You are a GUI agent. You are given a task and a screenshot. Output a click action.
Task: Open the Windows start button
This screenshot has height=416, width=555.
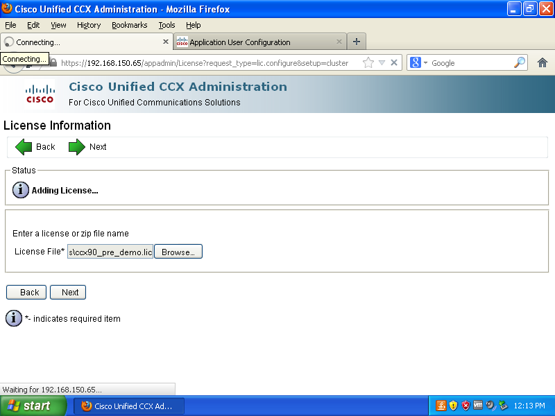pyautogui.click(x=33, y=406)
